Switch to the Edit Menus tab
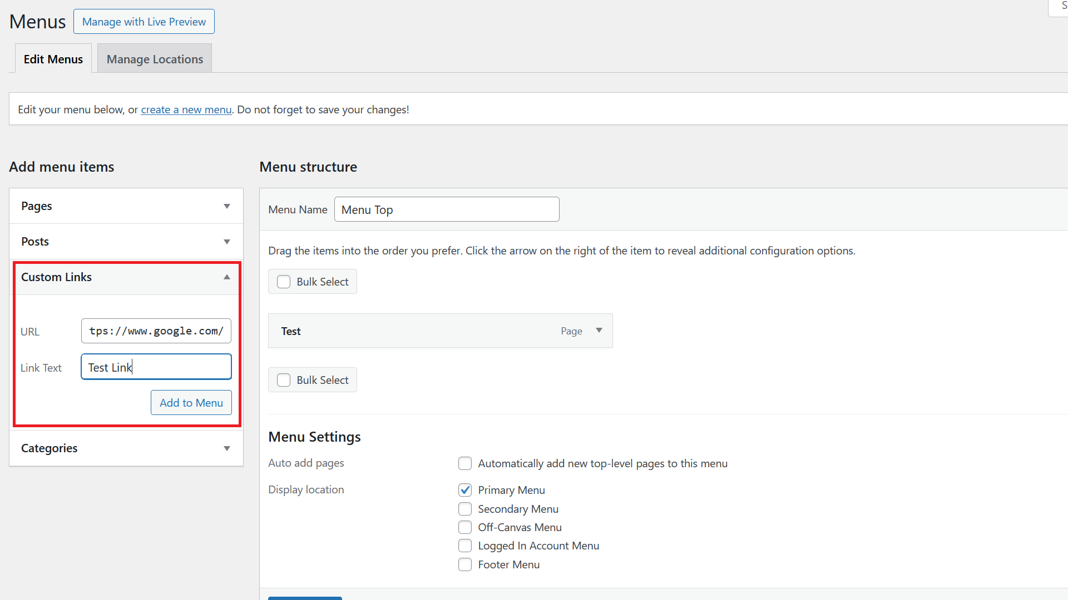This screenshot has height=600, width=1068. [x=53, y=59]
